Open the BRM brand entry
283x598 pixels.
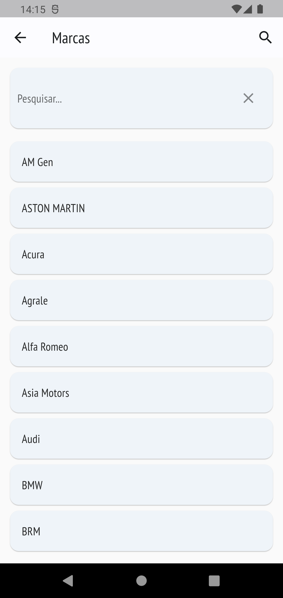tap(141, 531)
